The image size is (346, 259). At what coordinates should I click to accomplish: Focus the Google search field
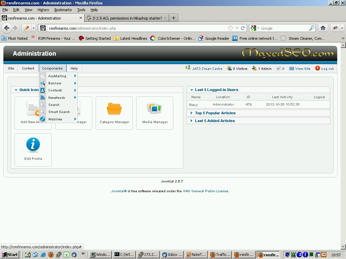coord(285,28)
